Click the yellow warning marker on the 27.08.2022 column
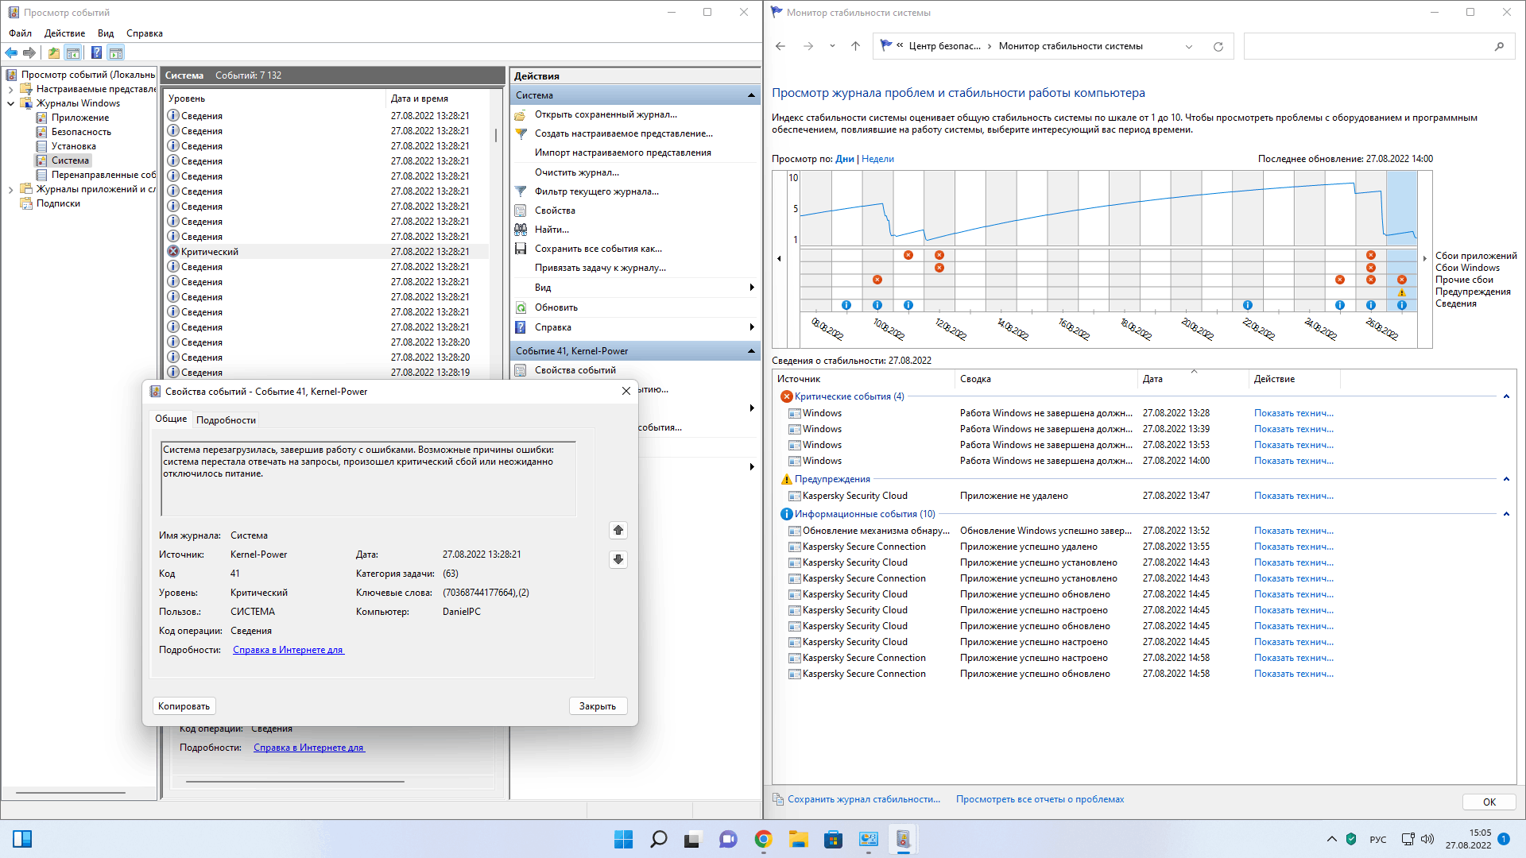This screenshot has height=858, width=1526. point(1402,292)
